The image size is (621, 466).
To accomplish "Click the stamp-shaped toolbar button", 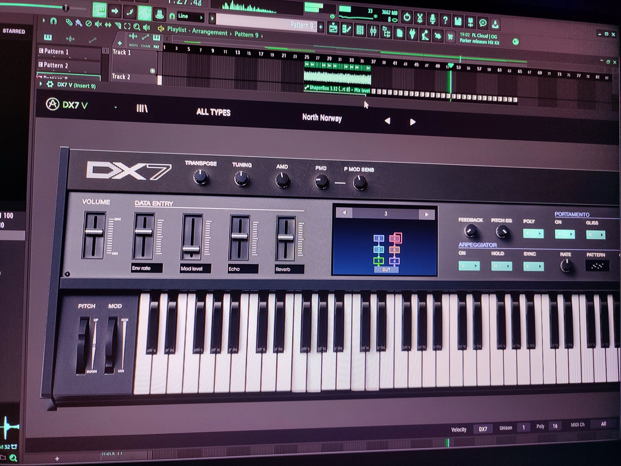I will 159,14.
